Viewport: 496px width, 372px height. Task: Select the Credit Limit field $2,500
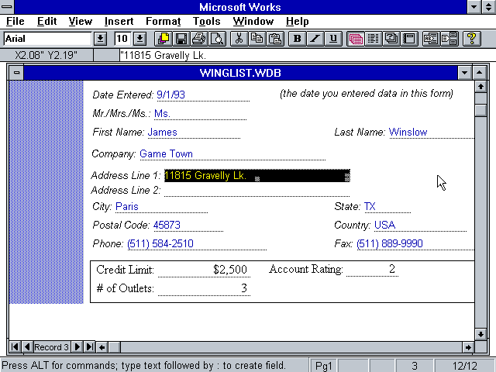[204, 270]
